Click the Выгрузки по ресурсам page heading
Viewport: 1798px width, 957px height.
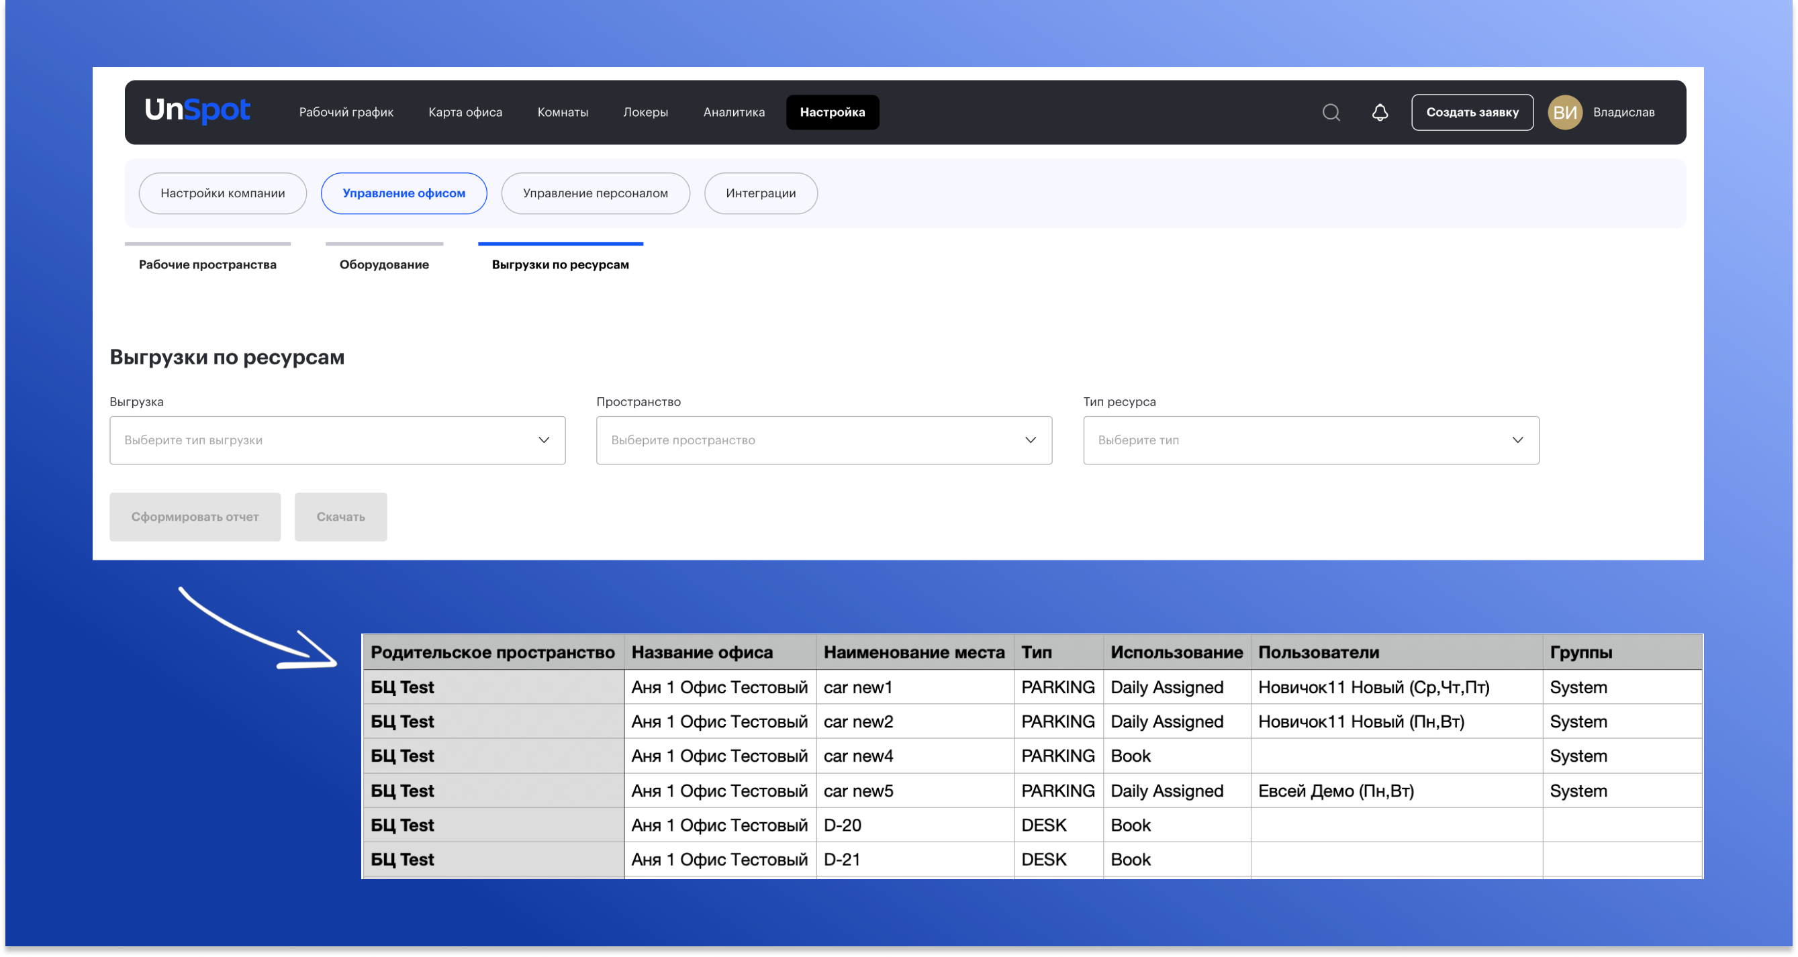(227, 357)
